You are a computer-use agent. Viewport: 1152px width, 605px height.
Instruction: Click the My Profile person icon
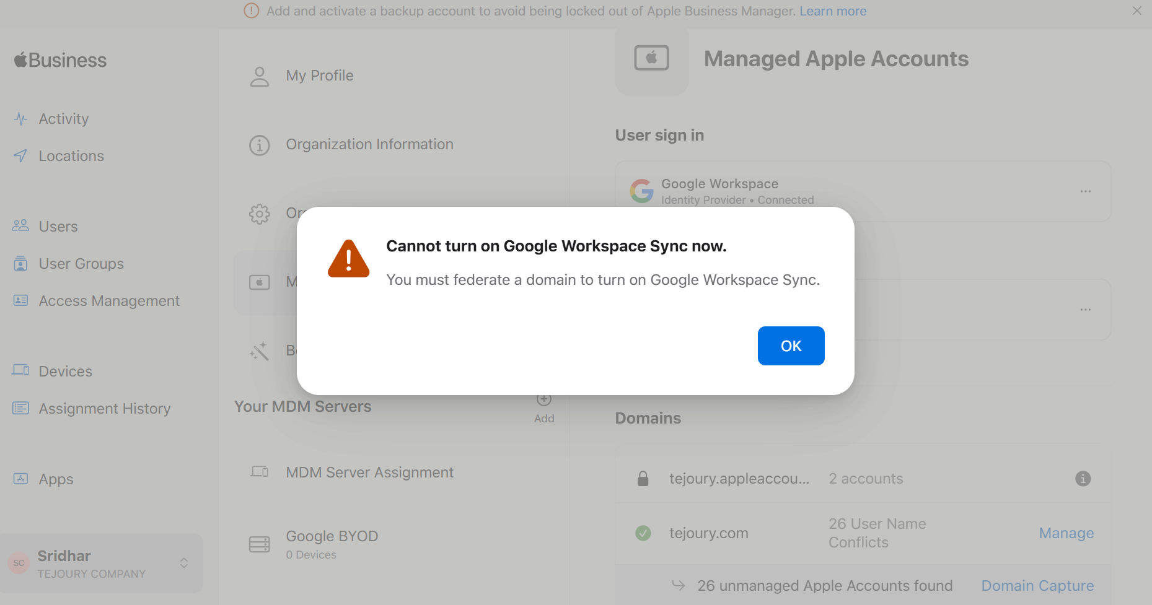point(260,77)
